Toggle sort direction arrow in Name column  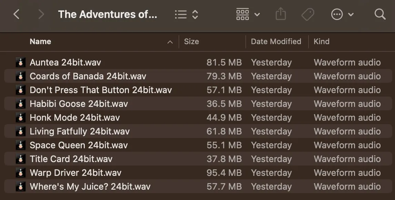[170, 42]
